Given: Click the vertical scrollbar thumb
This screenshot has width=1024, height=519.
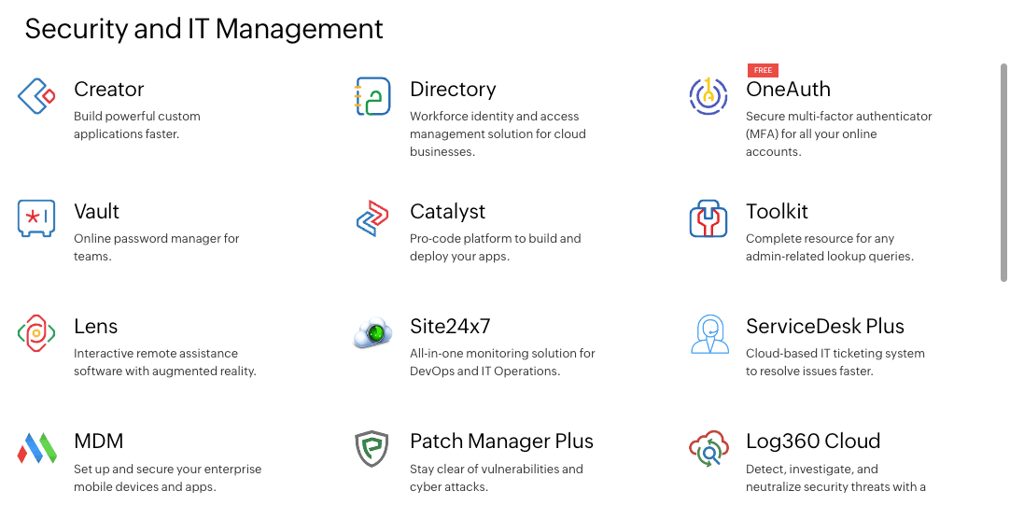Looking at the screenshot, I should point(1003,173).
